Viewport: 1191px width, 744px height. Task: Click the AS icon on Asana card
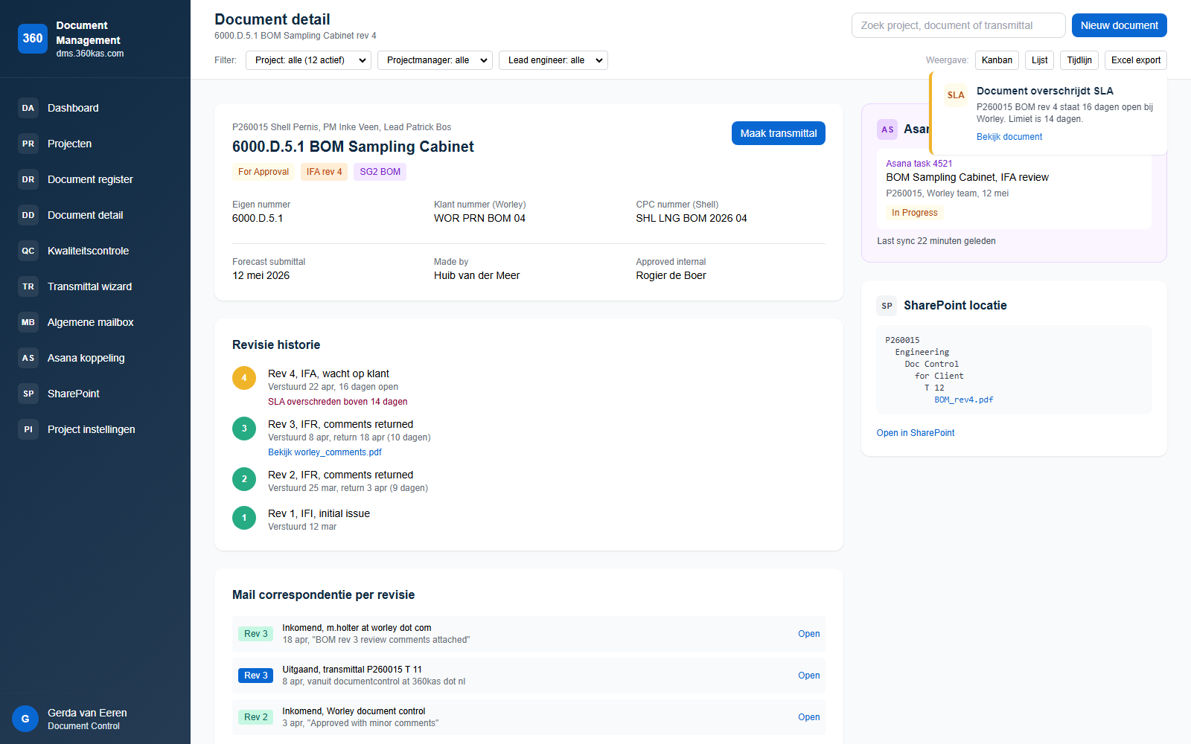887,129
